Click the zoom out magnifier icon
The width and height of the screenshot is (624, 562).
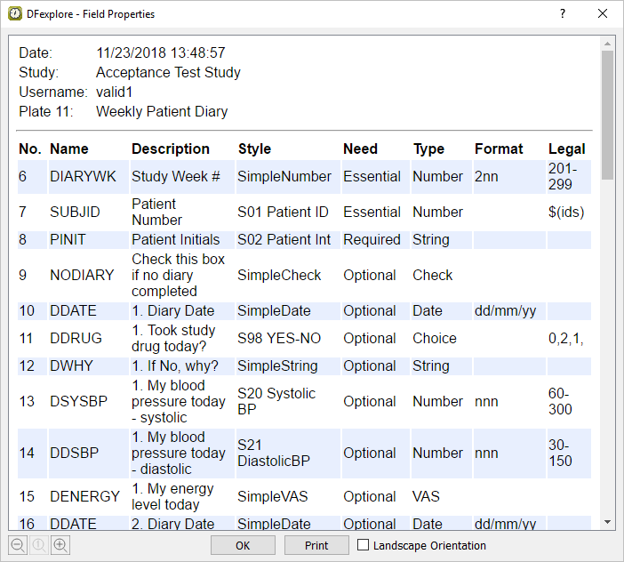click(18, 545)
